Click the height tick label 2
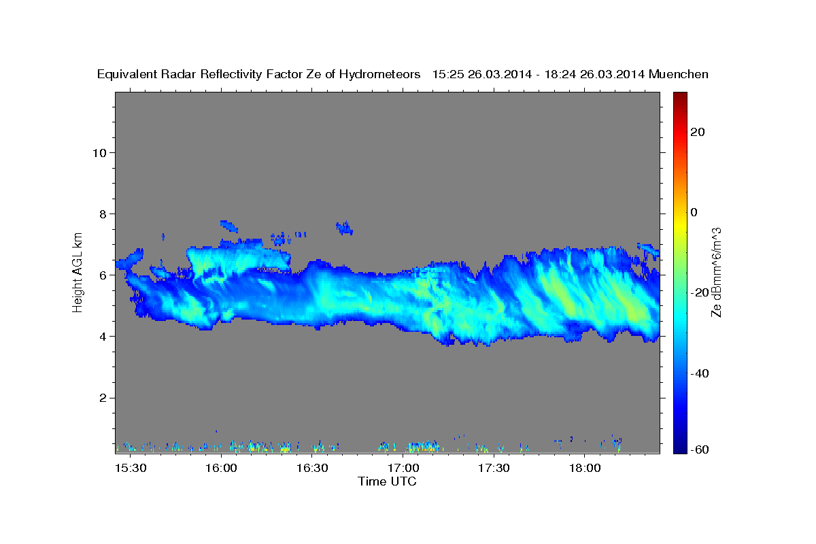 pos(104,398)
